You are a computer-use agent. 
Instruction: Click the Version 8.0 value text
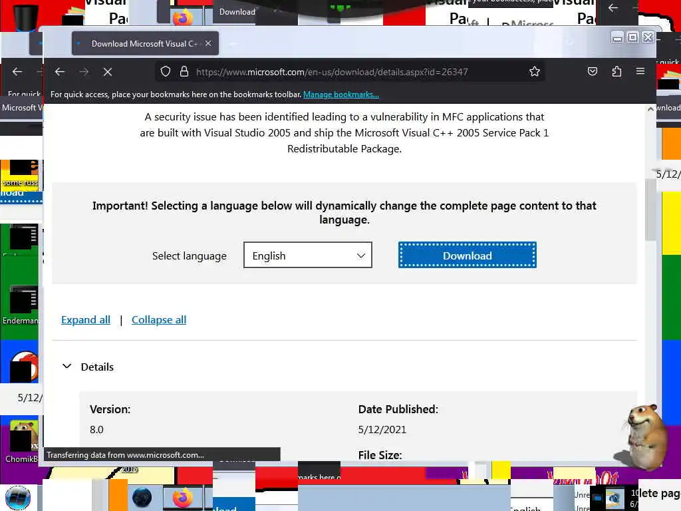click(96, 430)
